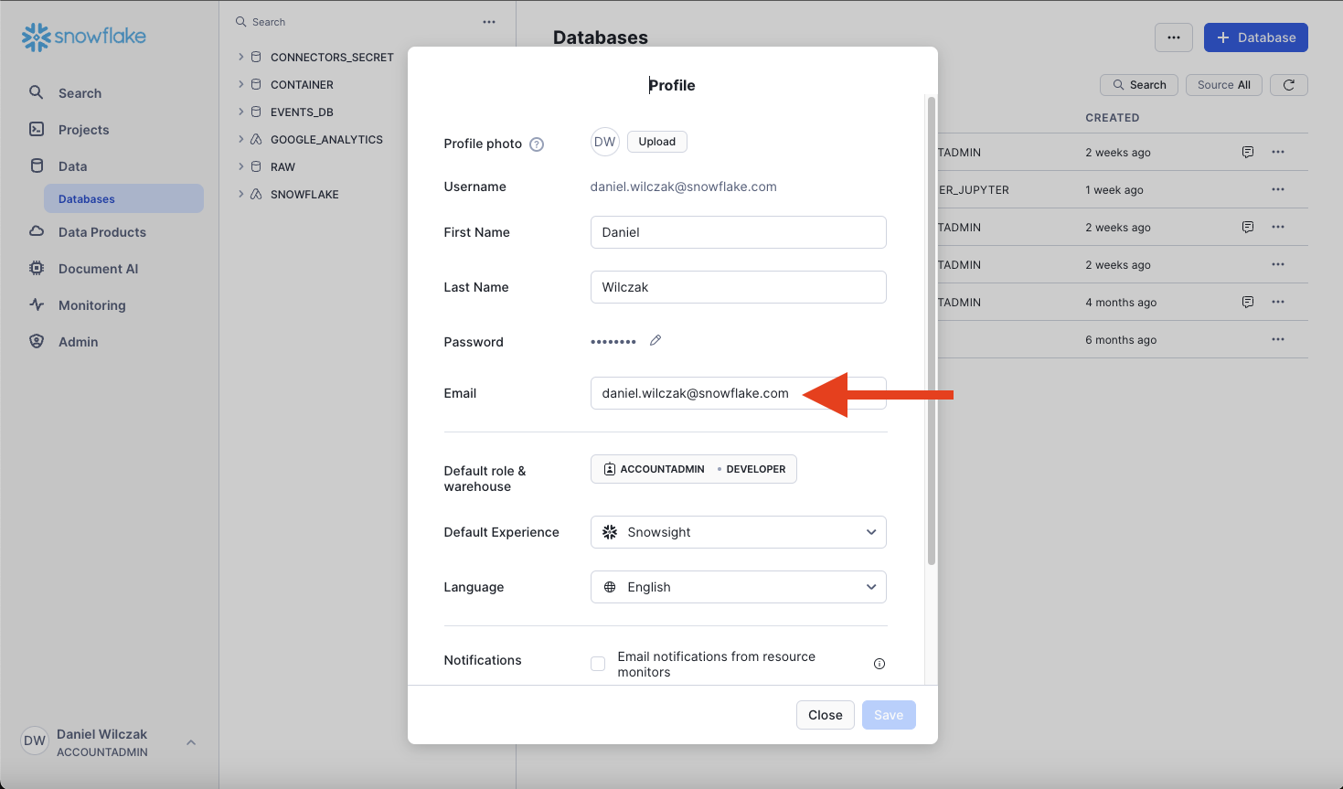Click the pencil icon to edit password

point(656,340)
